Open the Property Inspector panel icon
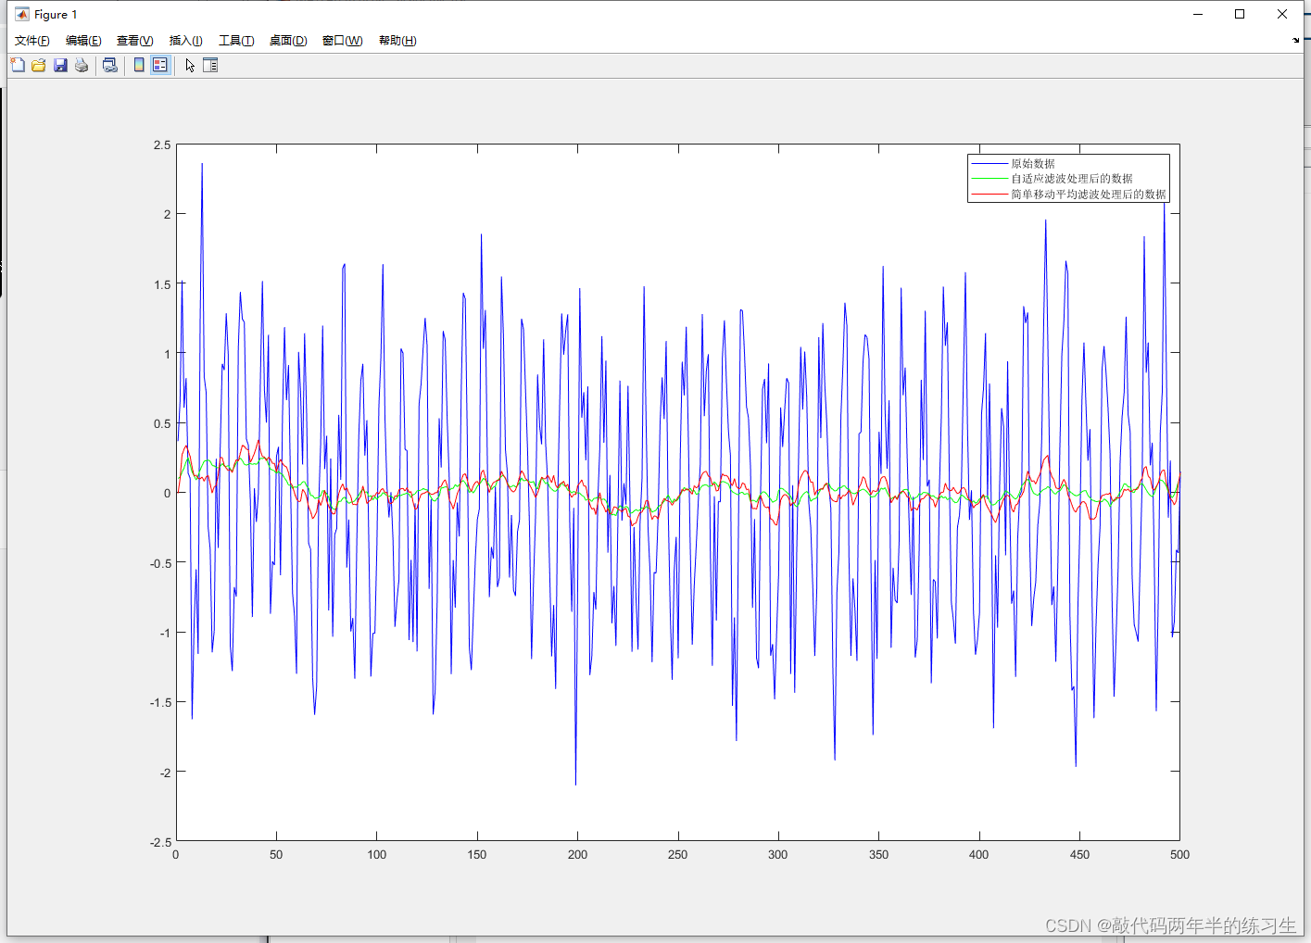Screen dimensions: 1311x943 point(210,65)
